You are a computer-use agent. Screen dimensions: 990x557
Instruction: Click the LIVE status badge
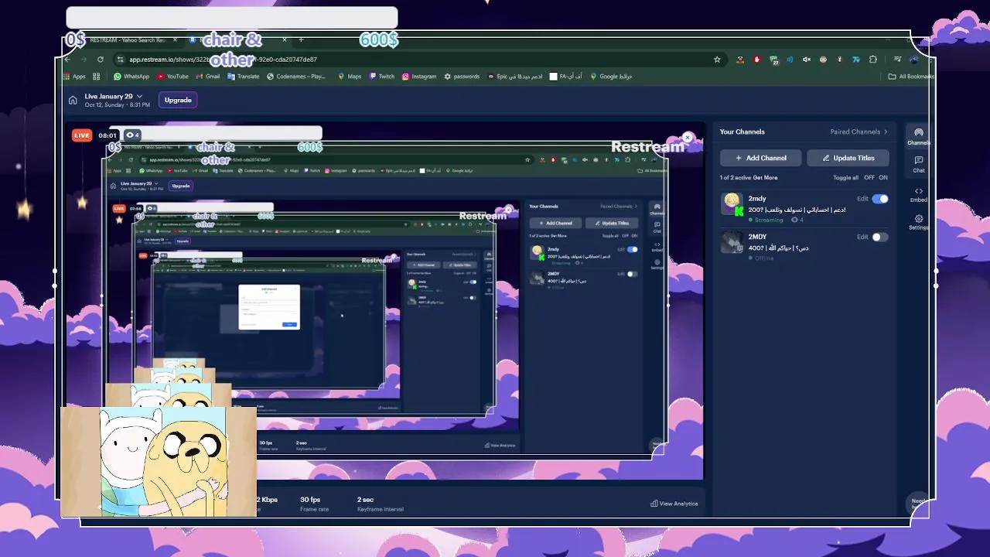82,135
